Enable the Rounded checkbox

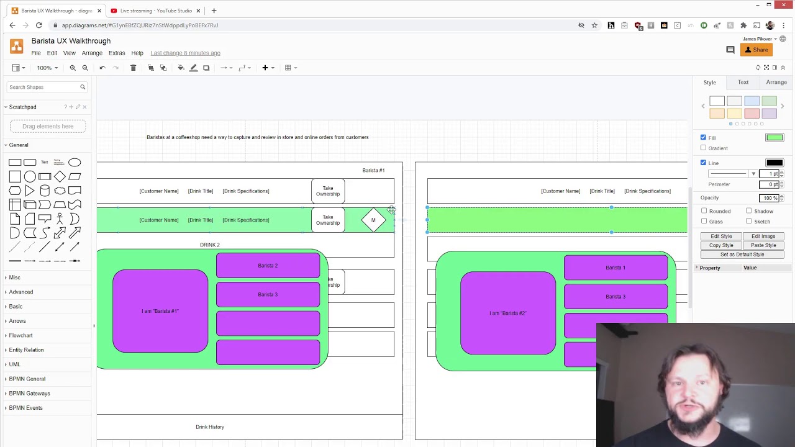(x=704, y=211)
